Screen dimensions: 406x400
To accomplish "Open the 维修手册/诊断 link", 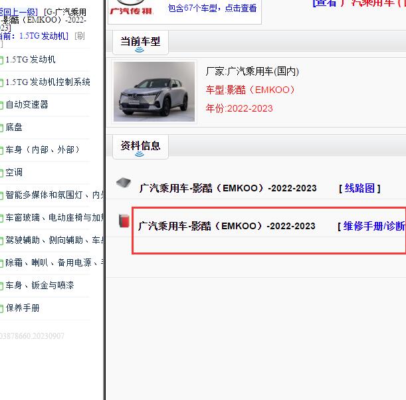I will pyautogui.click(x=374, y=227).
